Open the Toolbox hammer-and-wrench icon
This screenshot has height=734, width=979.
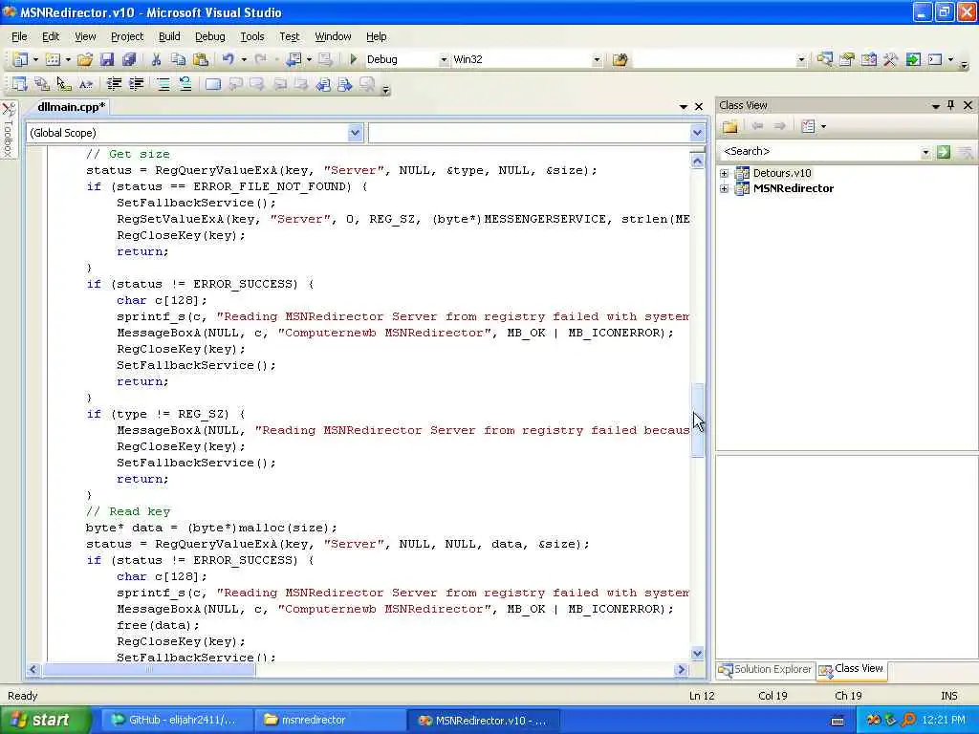coord(890,60)
